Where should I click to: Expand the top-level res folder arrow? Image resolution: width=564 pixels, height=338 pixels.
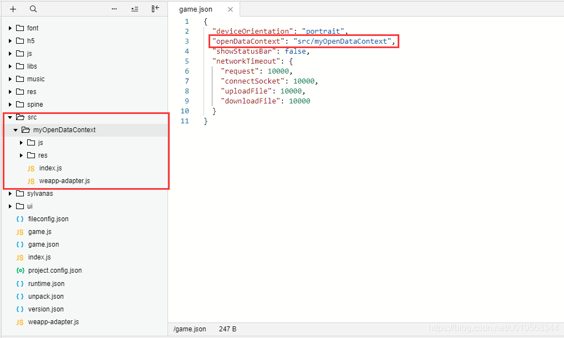point(10,92)
